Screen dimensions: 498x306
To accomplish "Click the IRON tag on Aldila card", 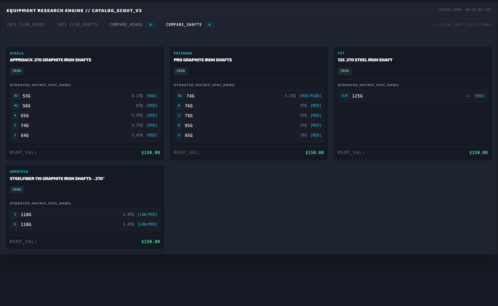I will pyautogui.click(x=16, y=71).
